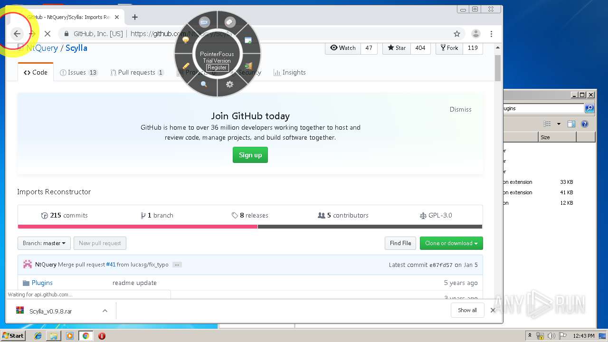Image resolution: width=608 pixels, height=342 pixels.
Task: Open the Plugins folder
Action: coord(42,283)
